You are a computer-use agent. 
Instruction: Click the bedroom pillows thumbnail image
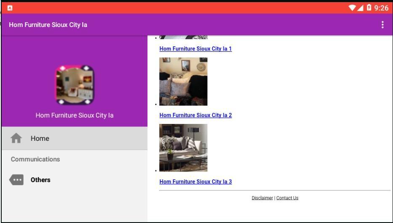pyautogui.click(x=183, y=81)
